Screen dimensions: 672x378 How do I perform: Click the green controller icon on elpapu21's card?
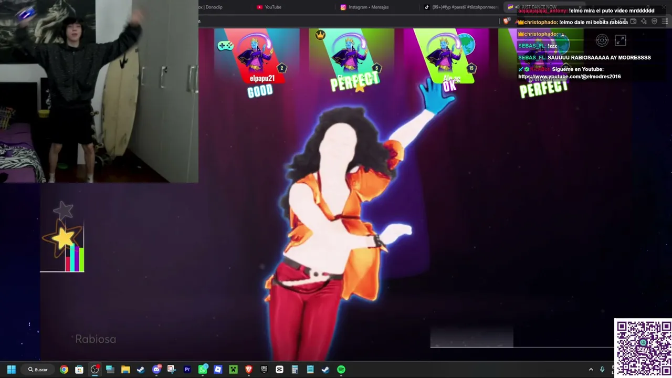(x=225, y=46)
